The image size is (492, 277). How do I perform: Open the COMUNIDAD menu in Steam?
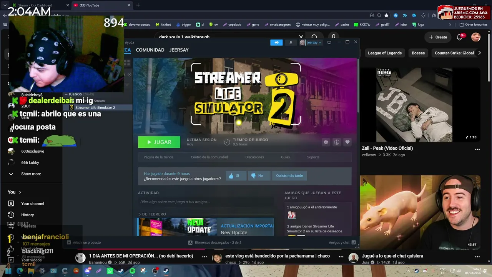click(x=150, y=50)
